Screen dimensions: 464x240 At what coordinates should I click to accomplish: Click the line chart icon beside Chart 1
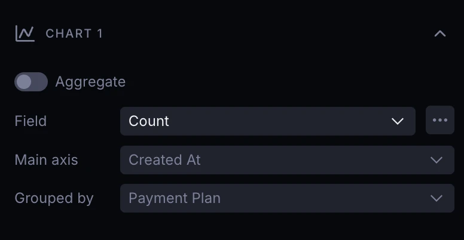[25, 33]
